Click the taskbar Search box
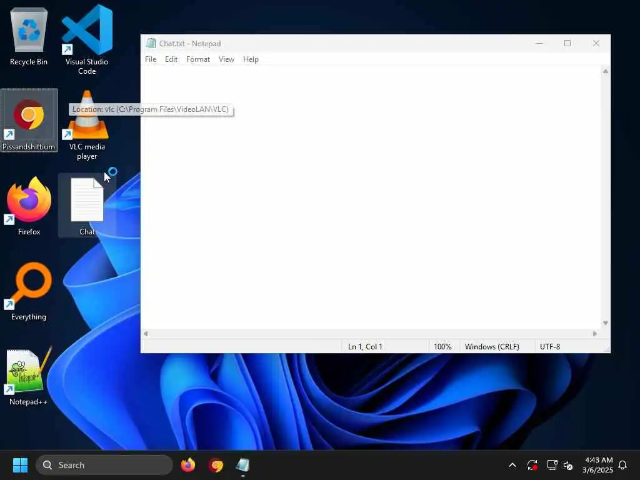Image resolution: width=640 pixels, height=480 pixels. coord(104,465)
